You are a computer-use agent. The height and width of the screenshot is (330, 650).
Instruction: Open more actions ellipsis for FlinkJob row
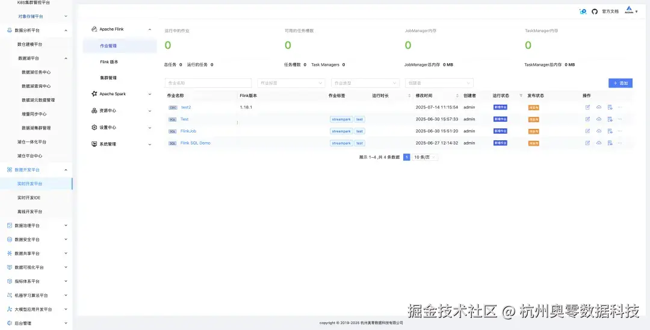pyautogui.click(x=620, y=131)
